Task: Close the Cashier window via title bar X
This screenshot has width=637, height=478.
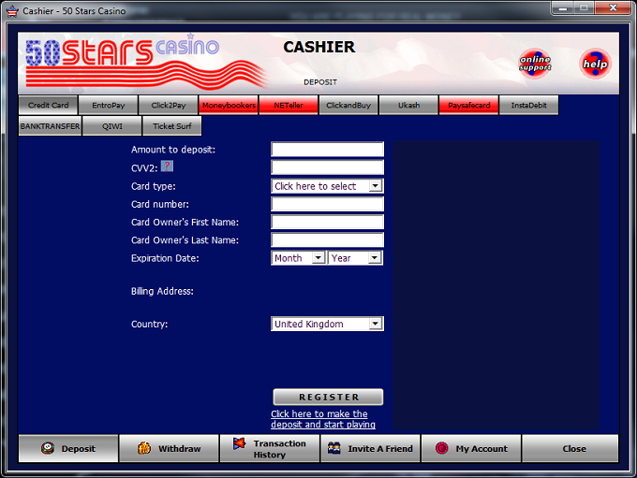Action: [613, 7]
